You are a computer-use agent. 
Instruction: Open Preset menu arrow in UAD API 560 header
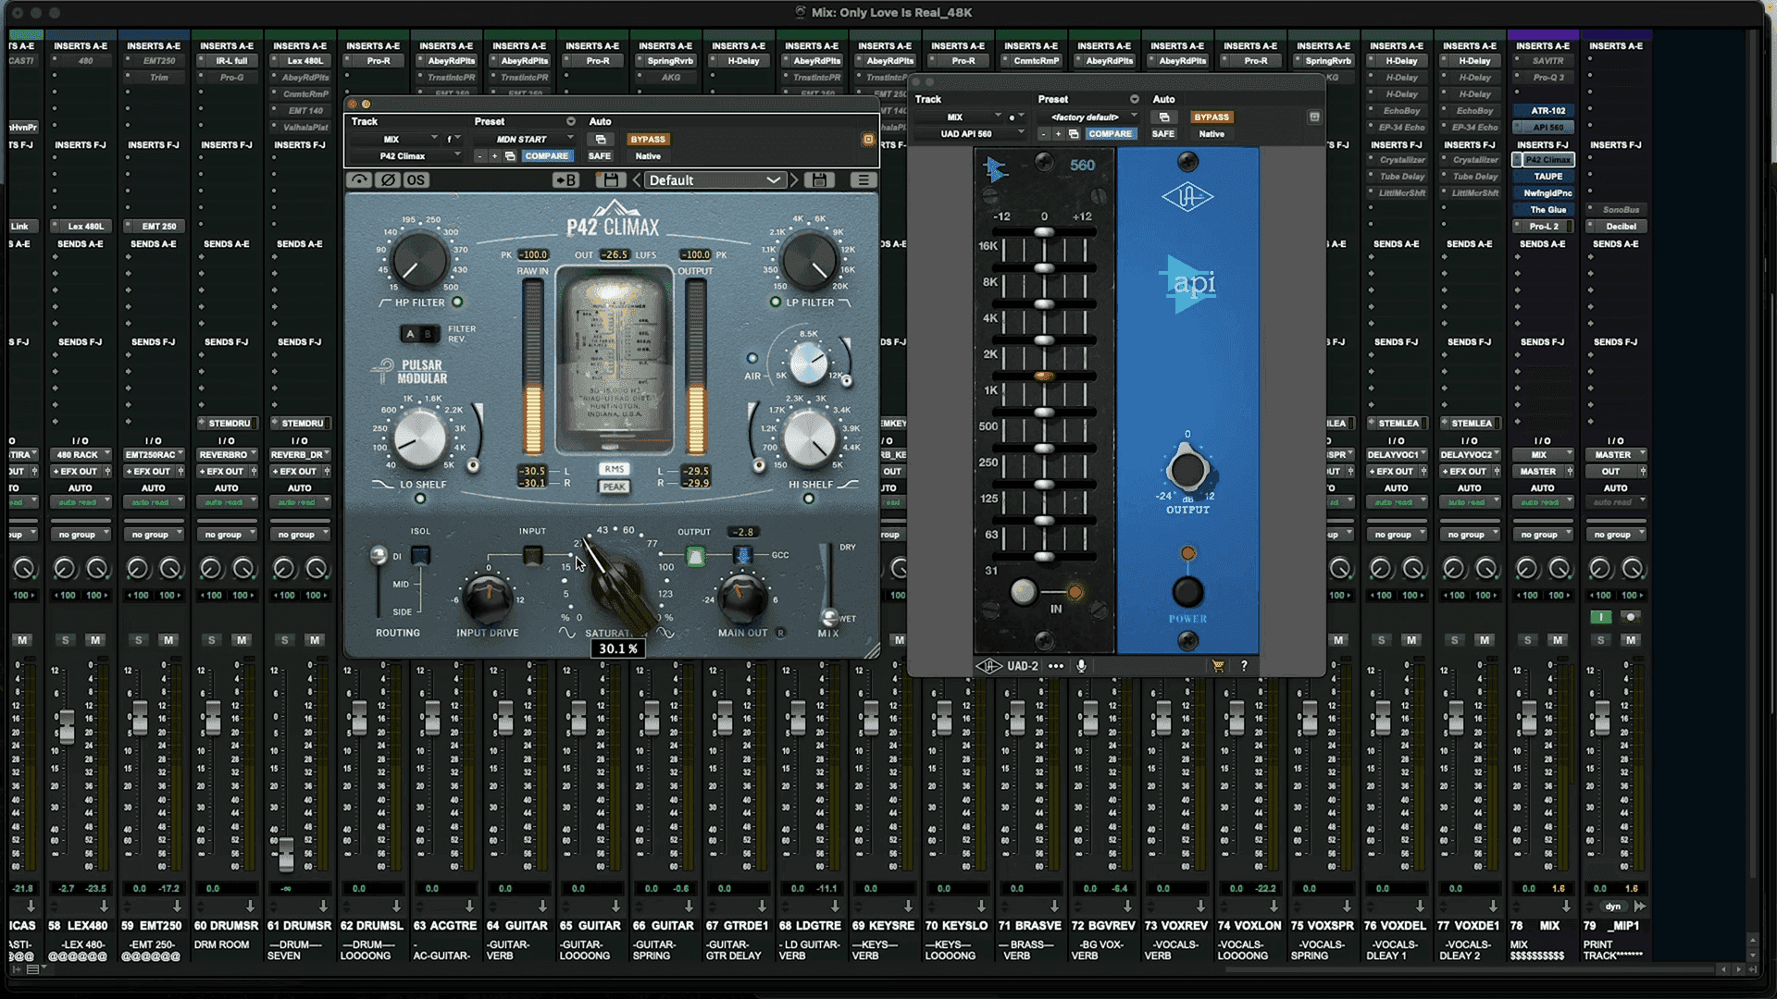coord(1134,99)
